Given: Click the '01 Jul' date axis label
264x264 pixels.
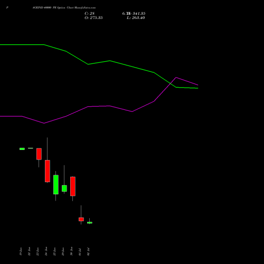Looking at the screenshot, I should (x=80, y=252).
